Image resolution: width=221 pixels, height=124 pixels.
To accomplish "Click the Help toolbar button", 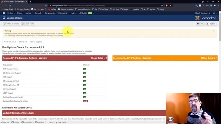I will (200, 24).
